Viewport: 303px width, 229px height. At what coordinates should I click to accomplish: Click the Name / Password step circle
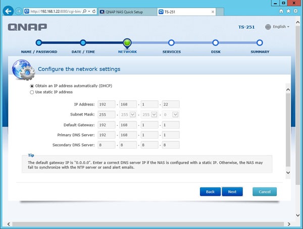(x=39, y=43)
